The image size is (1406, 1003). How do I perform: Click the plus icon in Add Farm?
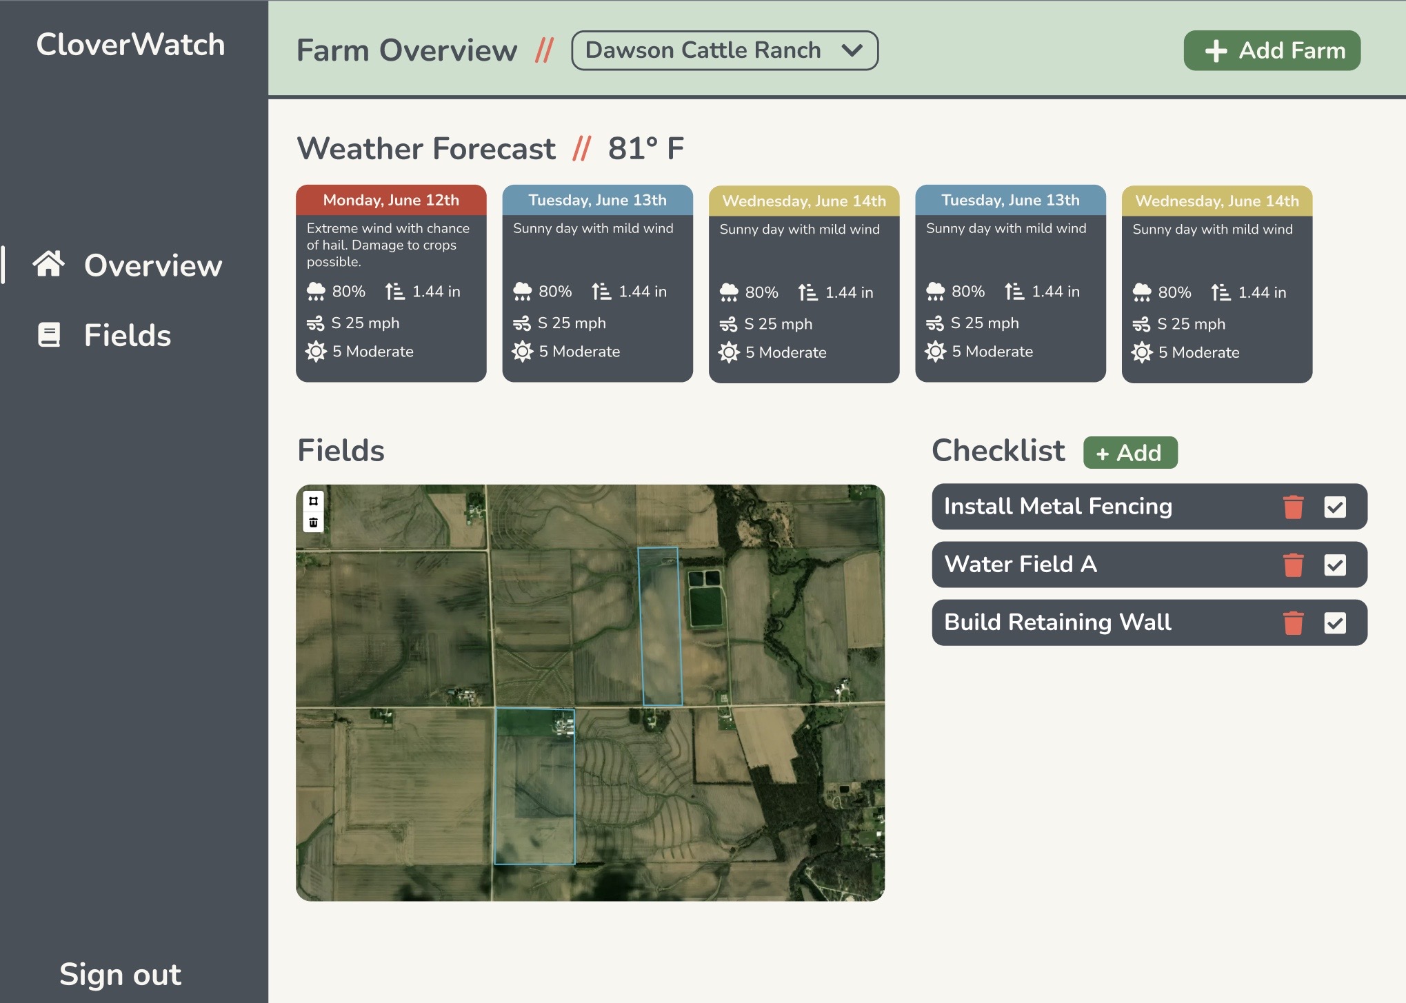pos(1216,51)
